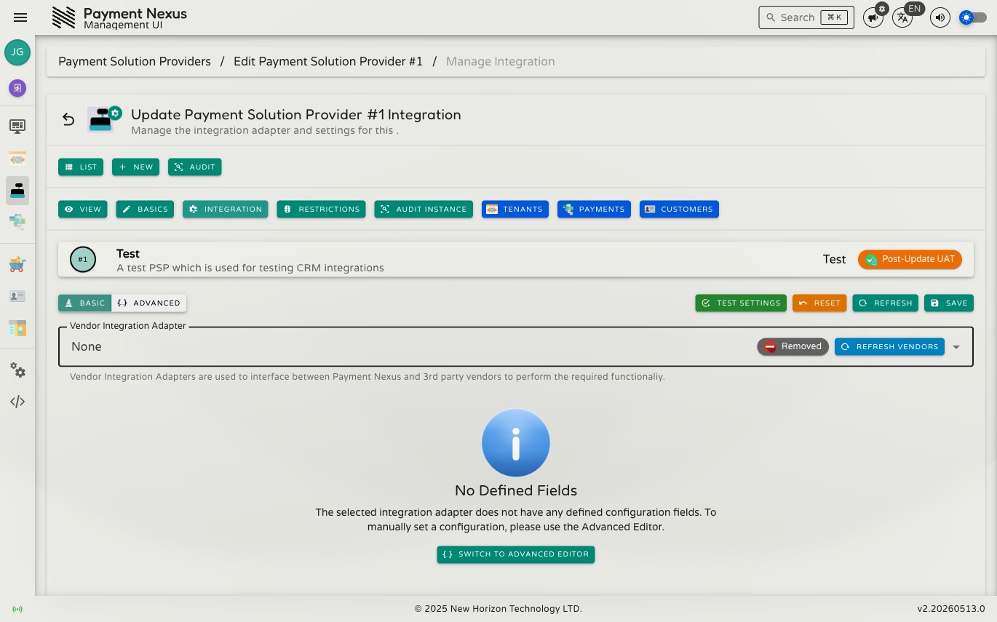Open the JG user avatar

[17, 52]
